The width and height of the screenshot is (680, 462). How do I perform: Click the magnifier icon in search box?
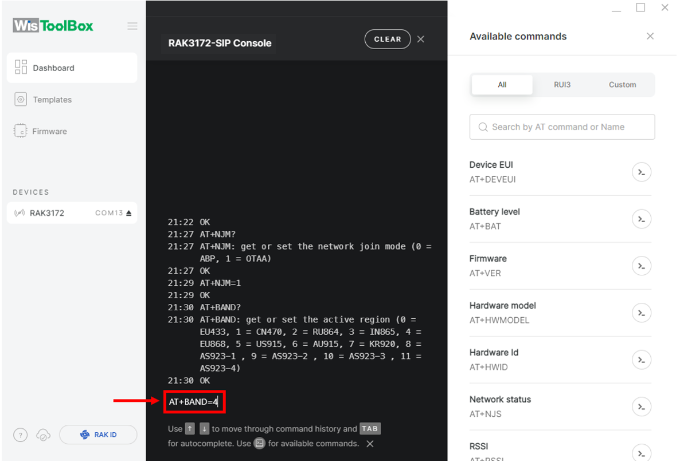tap(483, 127)
